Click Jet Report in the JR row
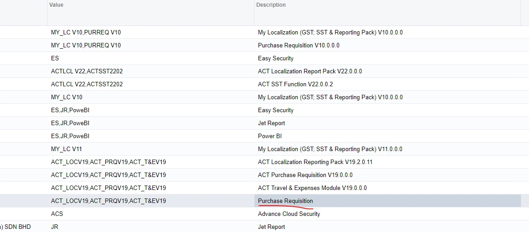This screenshot has height=232, width=529. (x=387, y=227)
